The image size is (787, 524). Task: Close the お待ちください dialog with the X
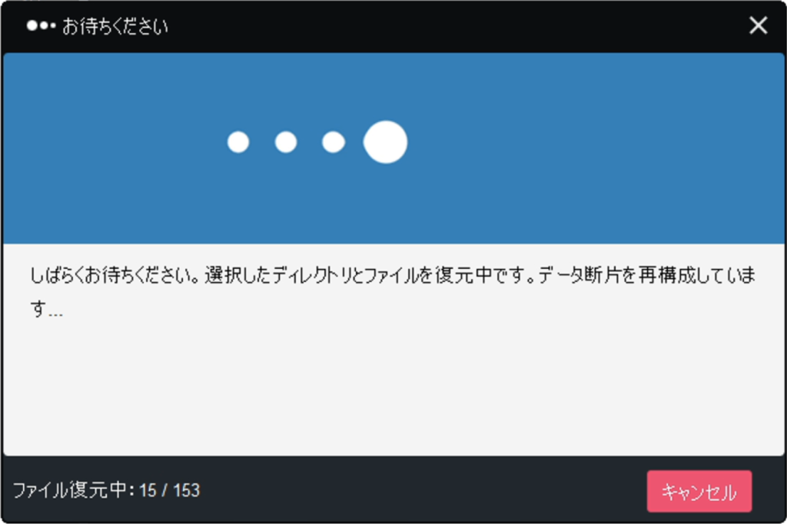(758, 25)
